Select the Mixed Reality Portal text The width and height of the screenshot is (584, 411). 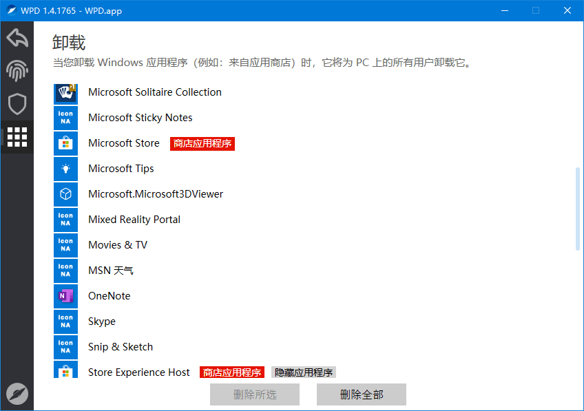click(x=134, y=220)
